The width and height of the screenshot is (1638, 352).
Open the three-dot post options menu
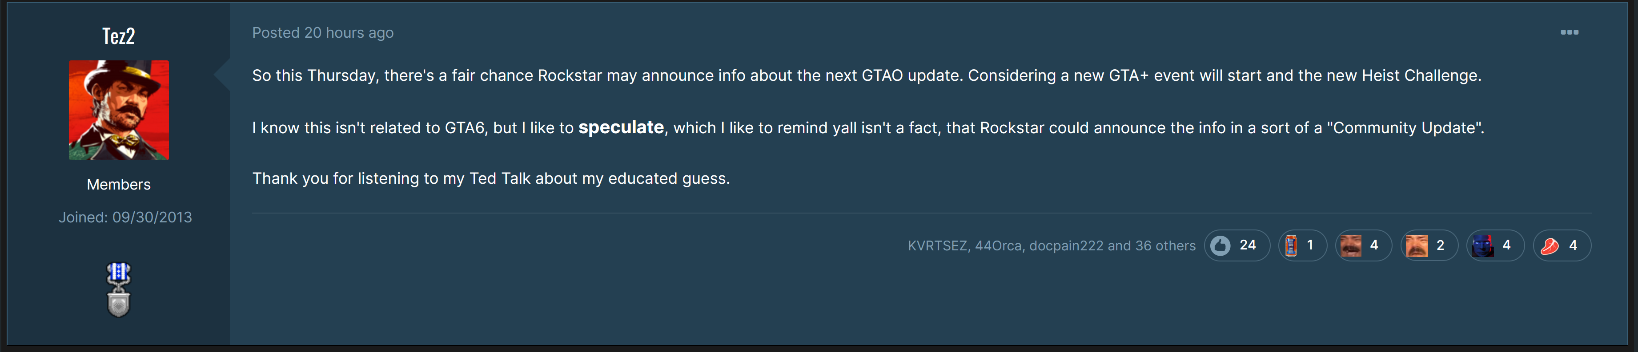[x=1569, y=32]
